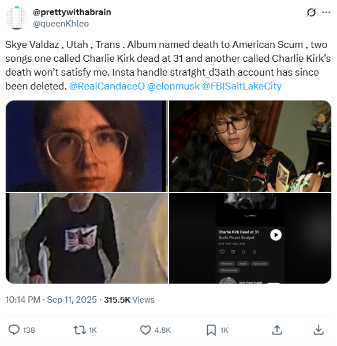337x346 pixels.
Task: Bookmark this tweet
Action: pyautogui.click(x=211, y=330)
